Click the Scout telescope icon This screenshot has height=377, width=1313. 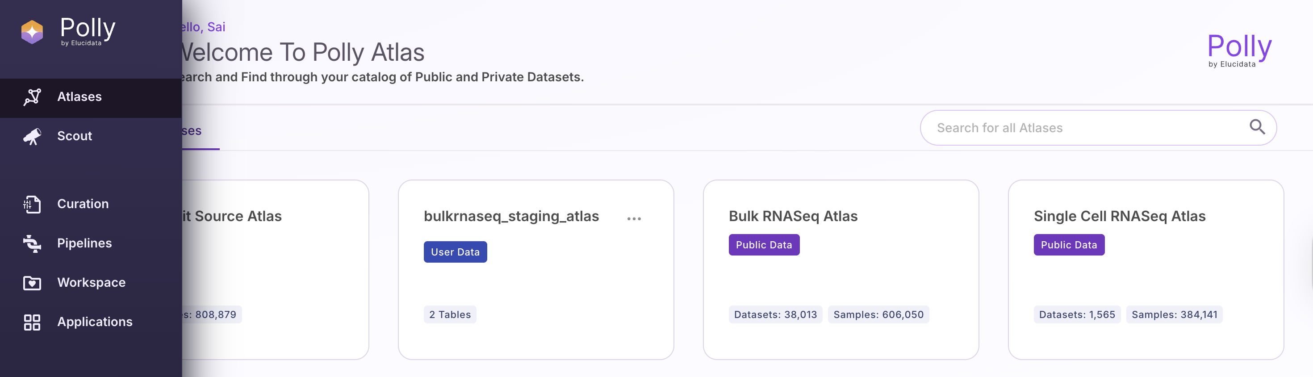(32, 136)
